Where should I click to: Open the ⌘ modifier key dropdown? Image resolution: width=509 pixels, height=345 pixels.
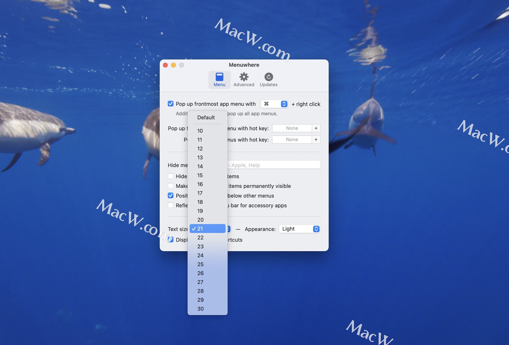(x=274, y=104)
